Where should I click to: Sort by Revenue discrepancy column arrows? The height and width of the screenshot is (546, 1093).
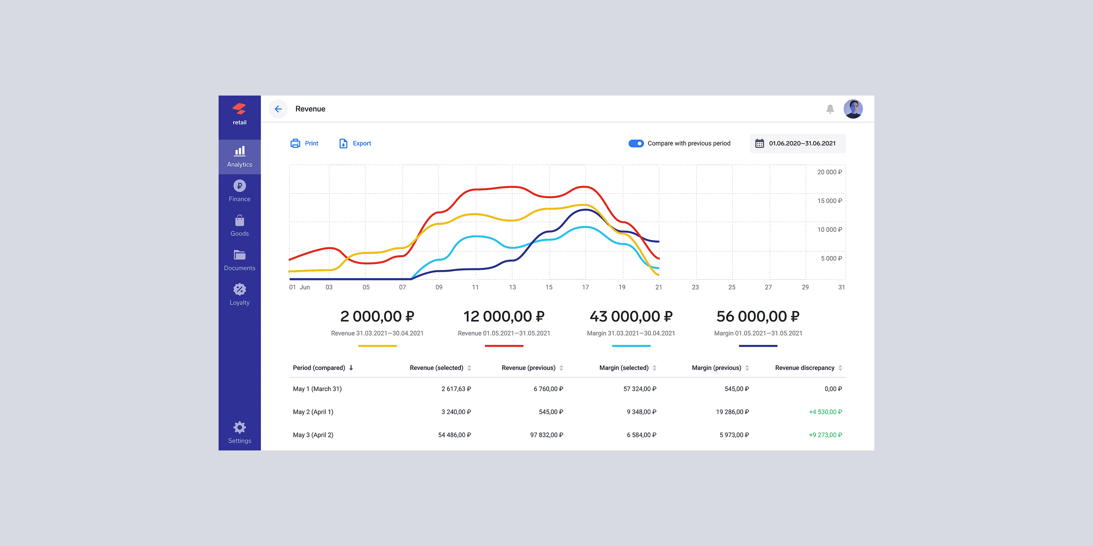click(840, 368)
